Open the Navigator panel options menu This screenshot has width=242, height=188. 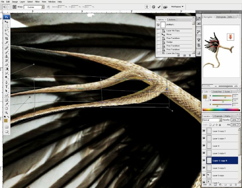click(240, 17)
